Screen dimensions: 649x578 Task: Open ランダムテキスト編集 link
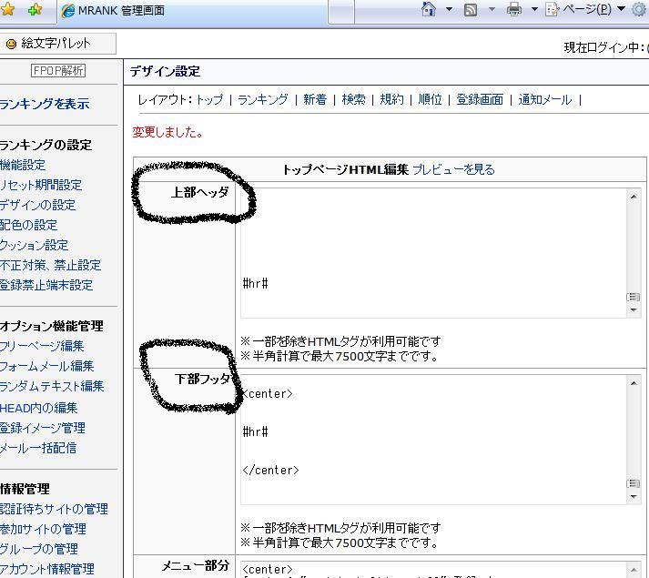[52, 386]
